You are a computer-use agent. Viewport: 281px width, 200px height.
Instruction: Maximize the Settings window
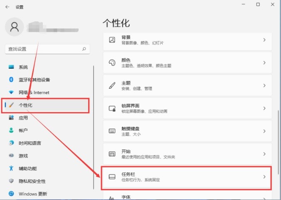pos(258,5)
